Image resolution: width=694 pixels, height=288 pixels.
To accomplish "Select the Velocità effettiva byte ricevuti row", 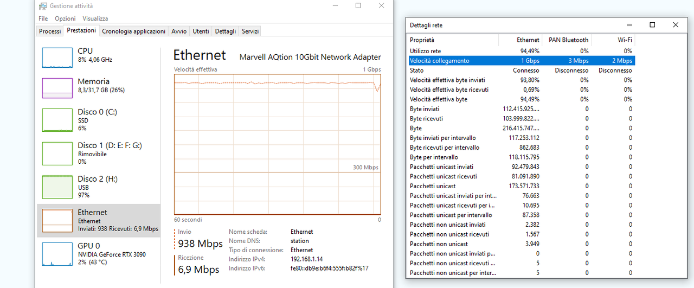I will pos(521,89).
